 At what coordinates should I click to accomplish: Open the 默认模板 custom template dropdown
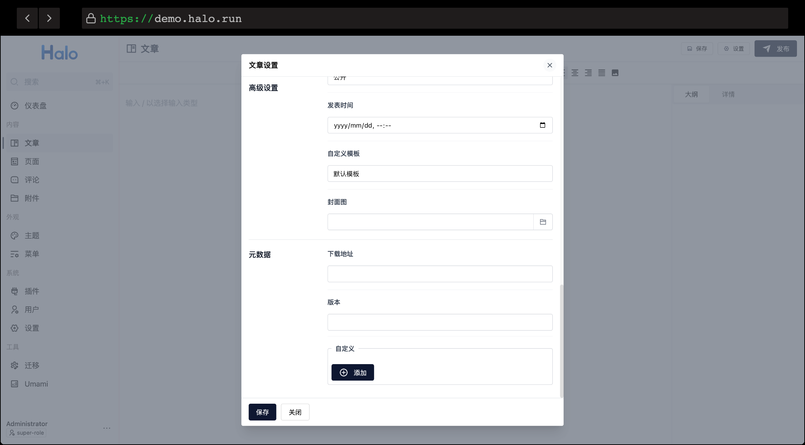pyautogui.click(x=439, y=173)
